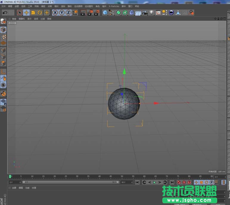Open the 文件 (File) menu
The width and height of the screenshot is (230, 205).
3,6
